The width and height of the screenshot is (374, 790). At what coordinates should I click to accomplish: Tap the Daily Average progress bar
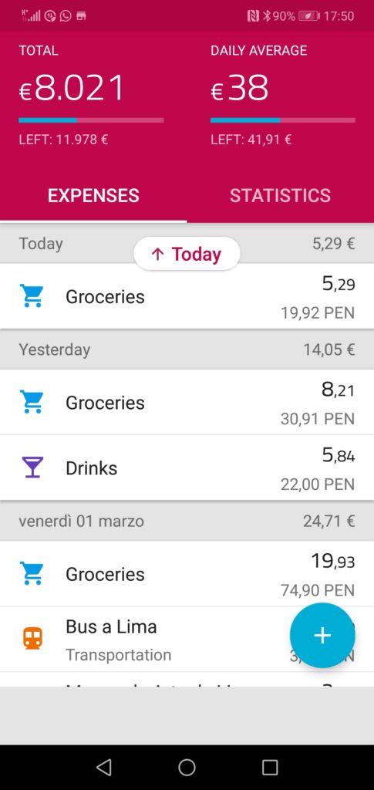click(283, 120)
